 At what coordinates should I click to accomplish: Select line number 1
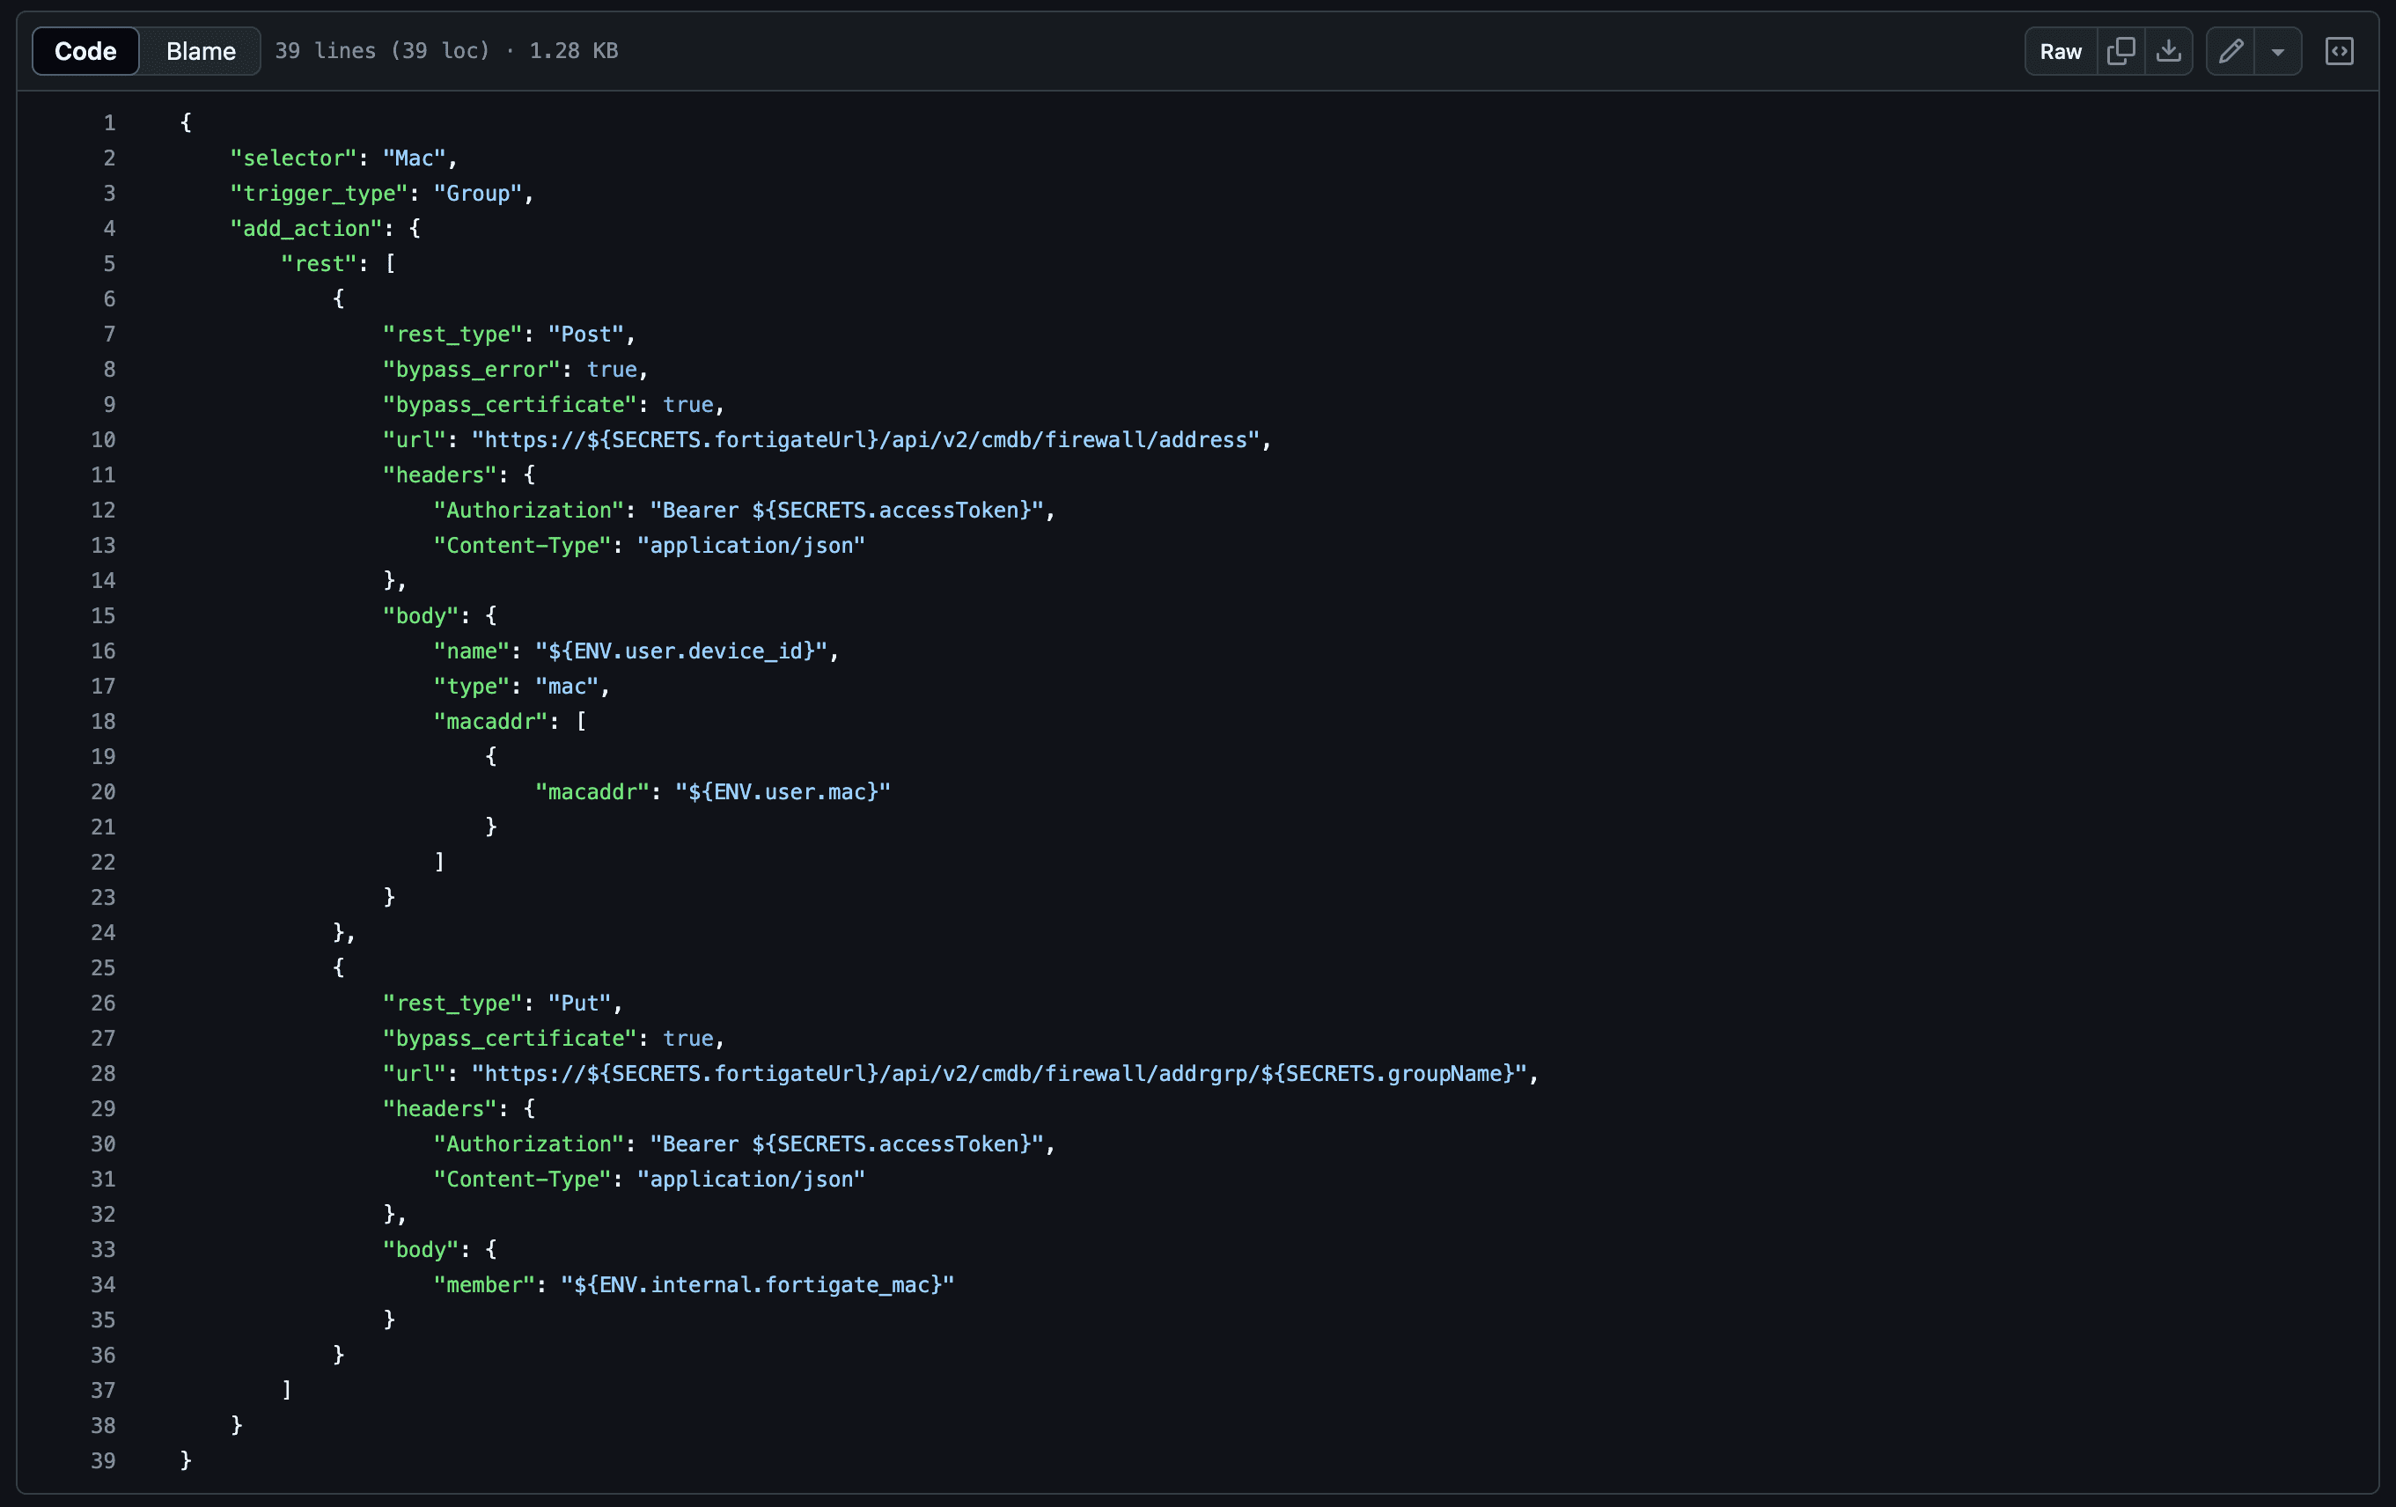109,123
